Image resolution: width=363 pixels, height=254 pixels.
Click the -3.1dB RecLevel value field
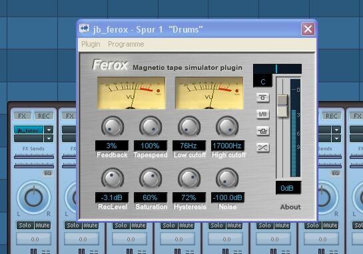[112, 197]
